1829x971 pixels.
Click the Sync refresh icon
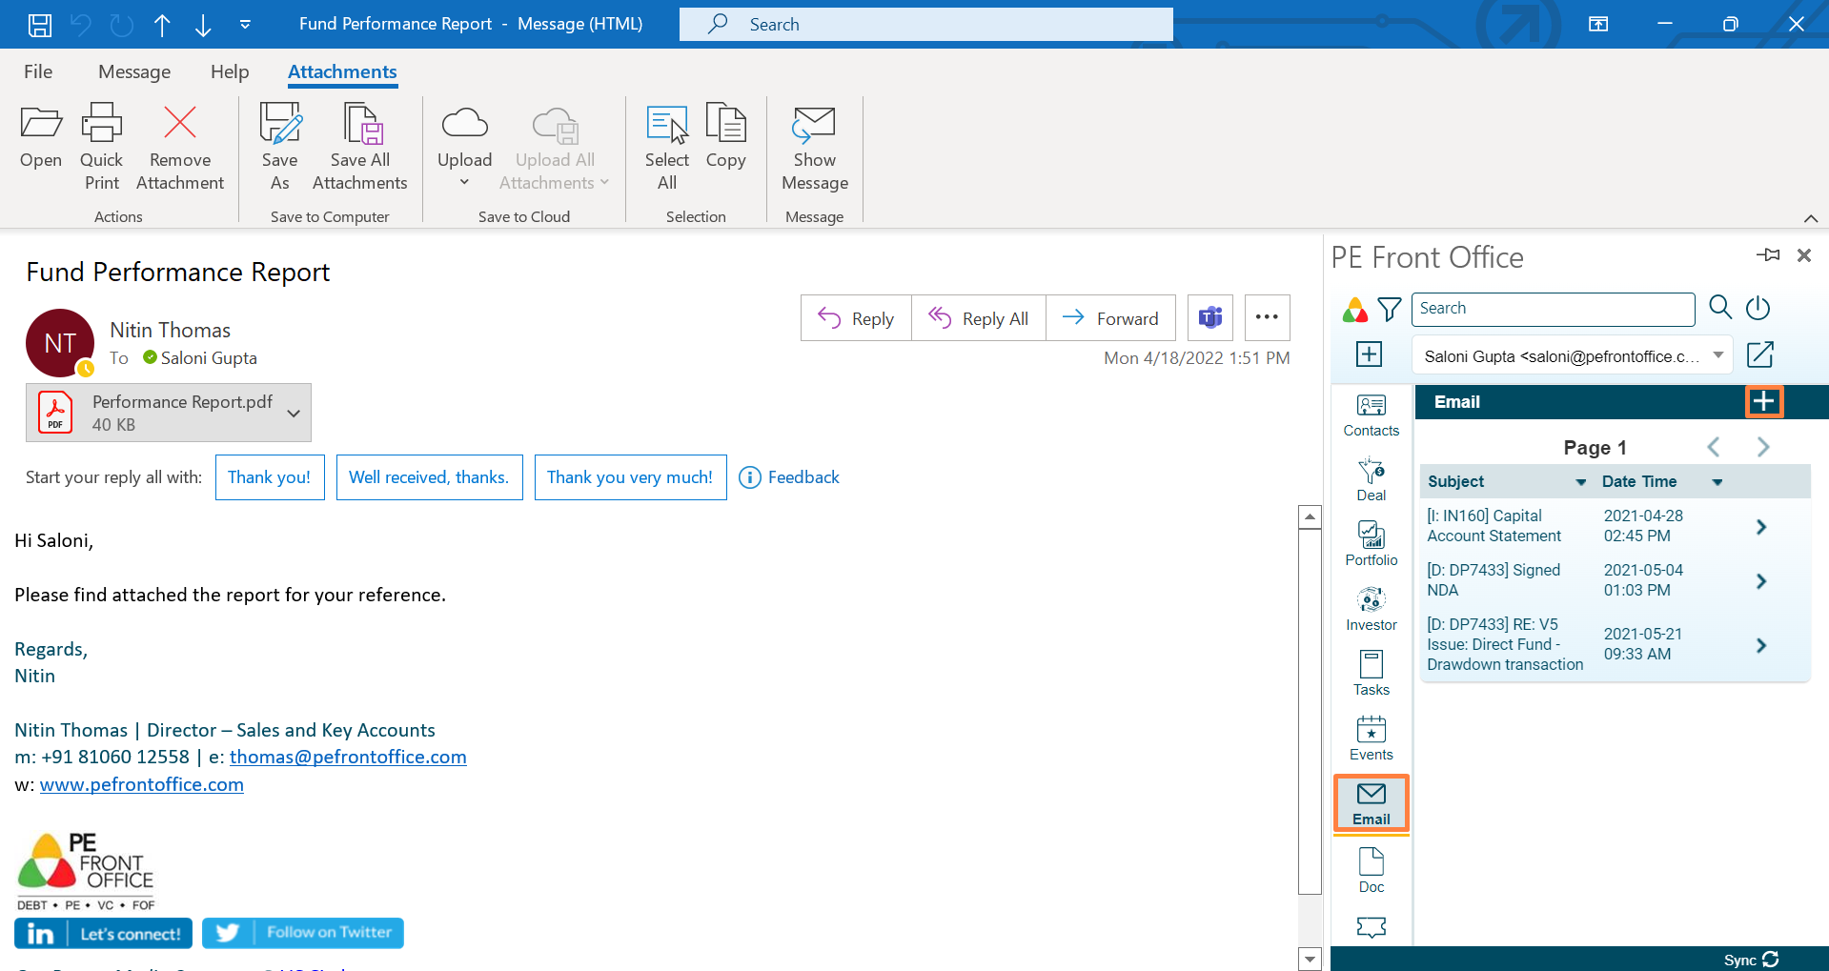click(1770, 960)
